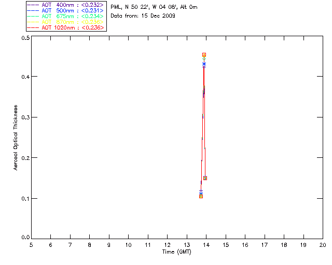Click the x-axis tick label 10
The image size is (332, 265).
[128, 245]
